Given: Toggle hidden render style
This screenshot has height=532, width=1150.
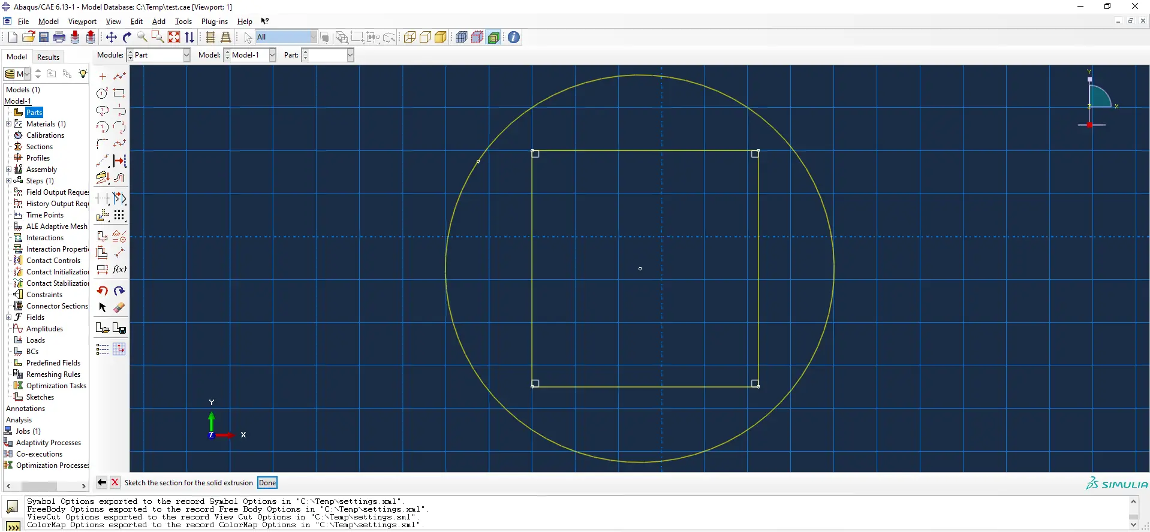Looking at the screenshot, I should pyautogui.click(x=425, y=37).
